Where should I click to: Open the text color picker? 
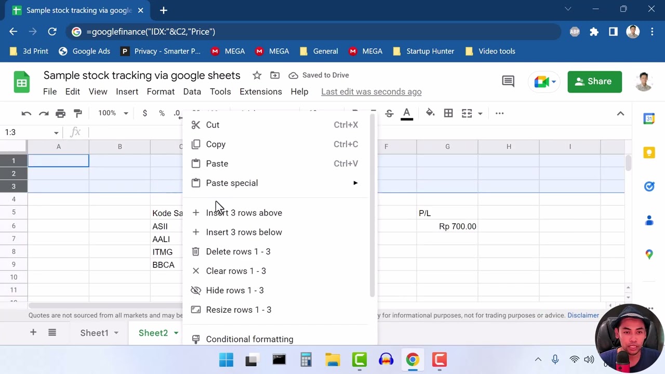point(407,113)
